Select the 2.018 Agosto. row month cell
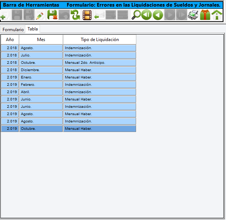The width and height of the screenshot is (226, 220). pos(41,48)
